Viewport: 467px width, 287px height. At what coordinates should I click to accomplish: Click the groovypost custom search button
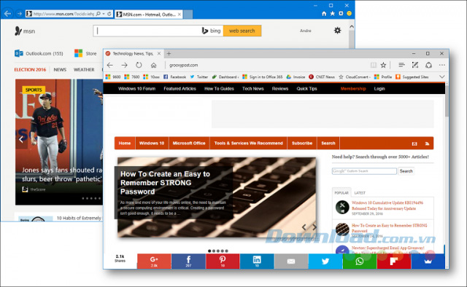pyautogui.click(x=406, y=171)
